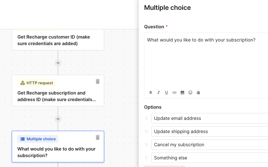Viewport: 268px width, 167px height.
Task: Add step below Recharge customer ID node
Action: tap(58, 63)
